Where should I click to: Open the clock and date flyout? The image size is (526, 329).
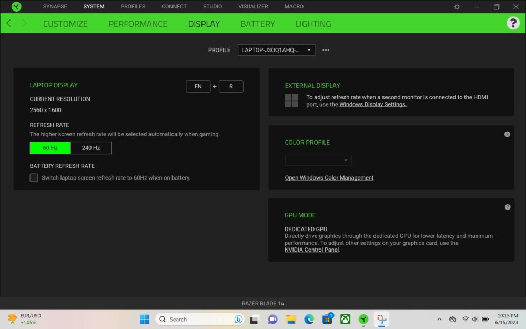(x=508, y=319)
